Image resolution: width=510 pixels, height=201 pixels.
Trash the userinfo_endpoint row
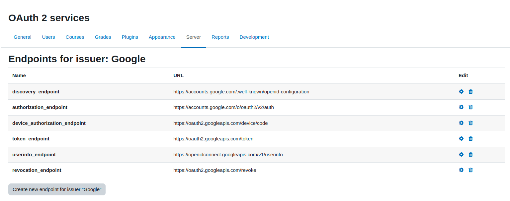pos(470,154)
